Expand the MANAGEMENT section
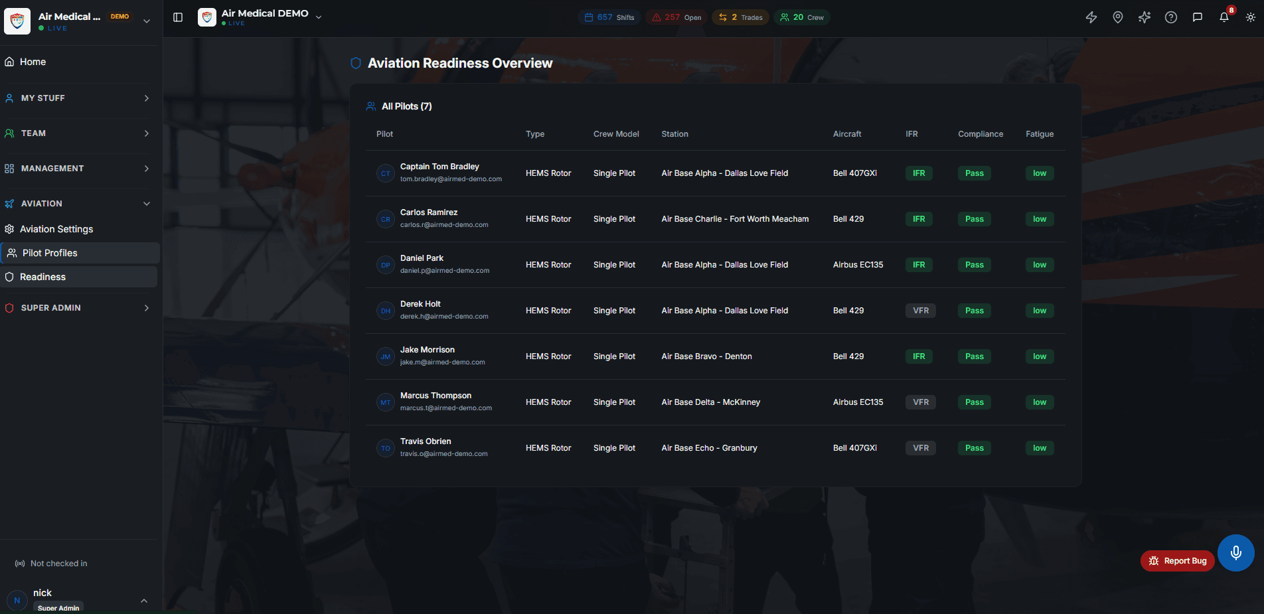This screenshot has width=1264, height=614. click(x=78, y=169)
